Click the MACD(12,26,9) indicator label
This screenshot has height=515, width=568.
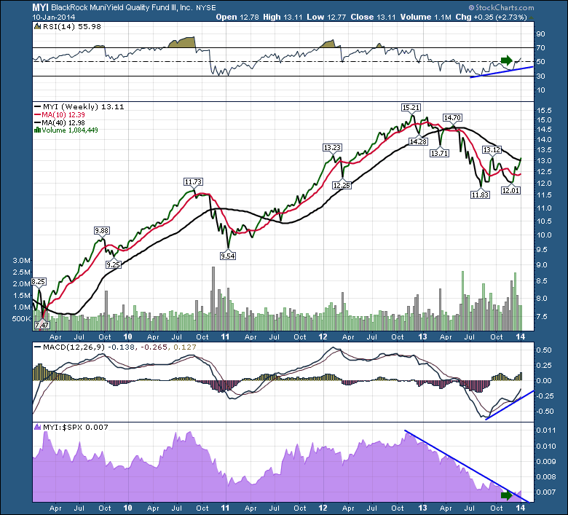(x=74, y=347)
